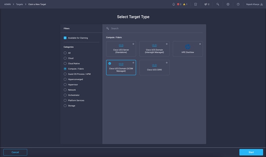
Task: Go to ADMIN breadcrumb
Action: point(7,4)
